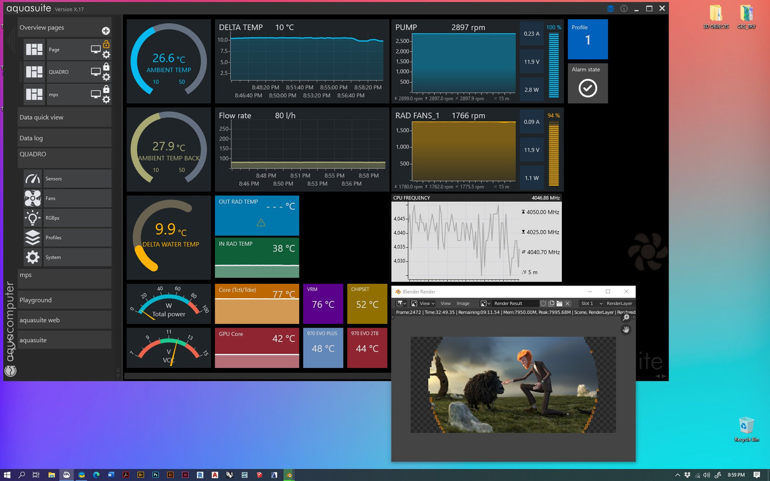This screenshot has height=481, width=770.
Task: Click the info icon in aquasuite title bar
Action: point(624,8)
